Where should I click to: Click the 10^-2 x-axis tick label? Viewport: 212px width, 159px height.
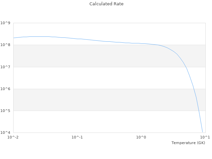[x=13, y=137]
